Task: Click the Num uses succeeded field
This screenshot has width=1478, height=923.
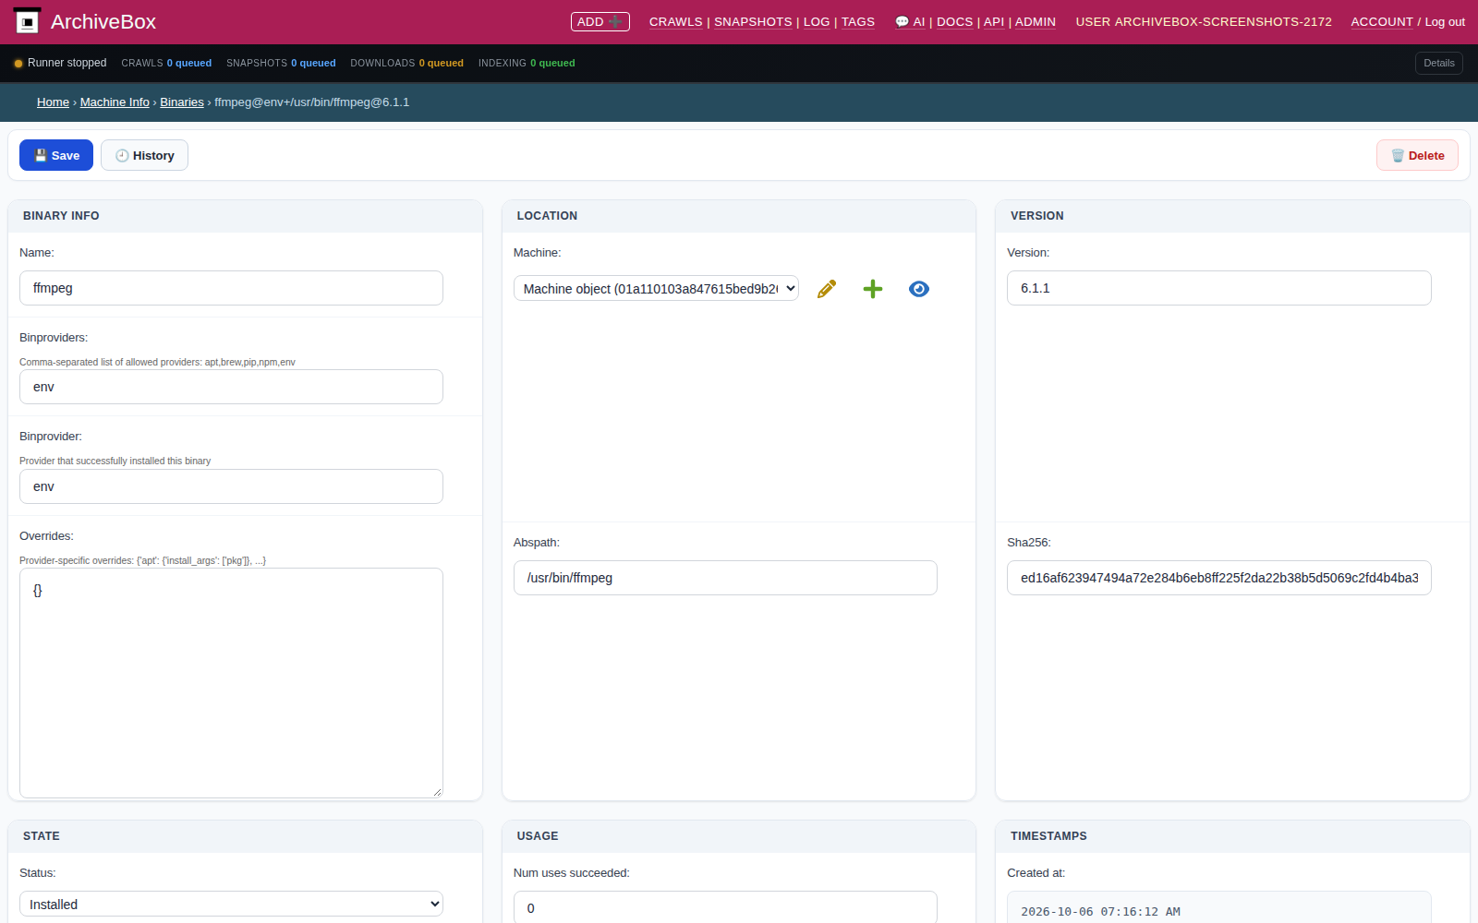Action: pos(725,907)
